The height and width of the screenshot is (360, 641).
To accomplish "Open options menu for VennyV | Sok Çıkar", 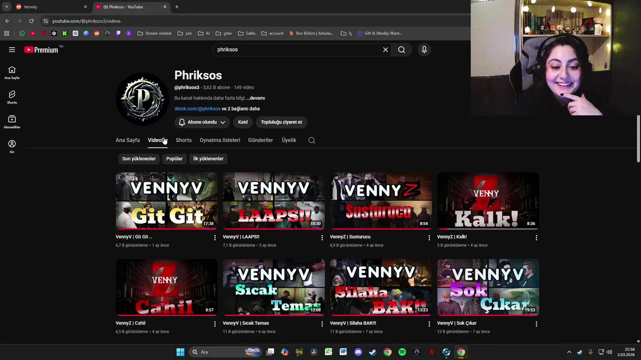I will pos(536,324).
